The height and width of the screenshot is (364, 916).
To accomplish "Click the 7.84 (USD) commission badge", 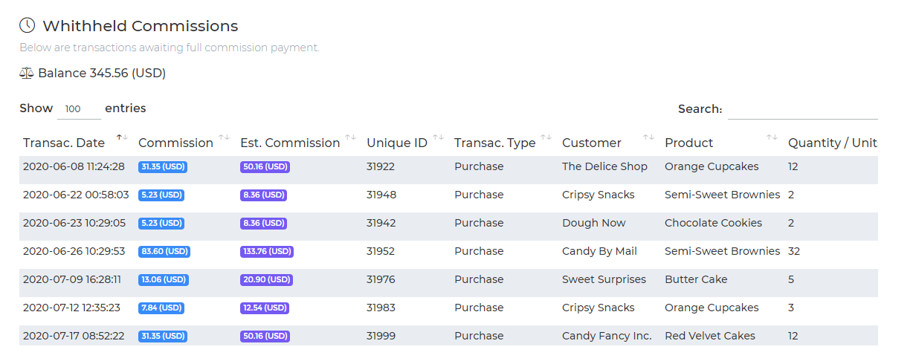I will click(x=161, y=308).
